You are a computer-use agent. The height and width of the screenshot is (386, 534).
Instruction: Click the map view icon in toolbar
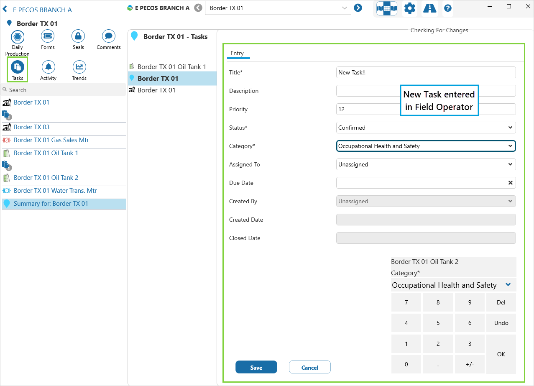pyautogui.click(x=386, y=8)
